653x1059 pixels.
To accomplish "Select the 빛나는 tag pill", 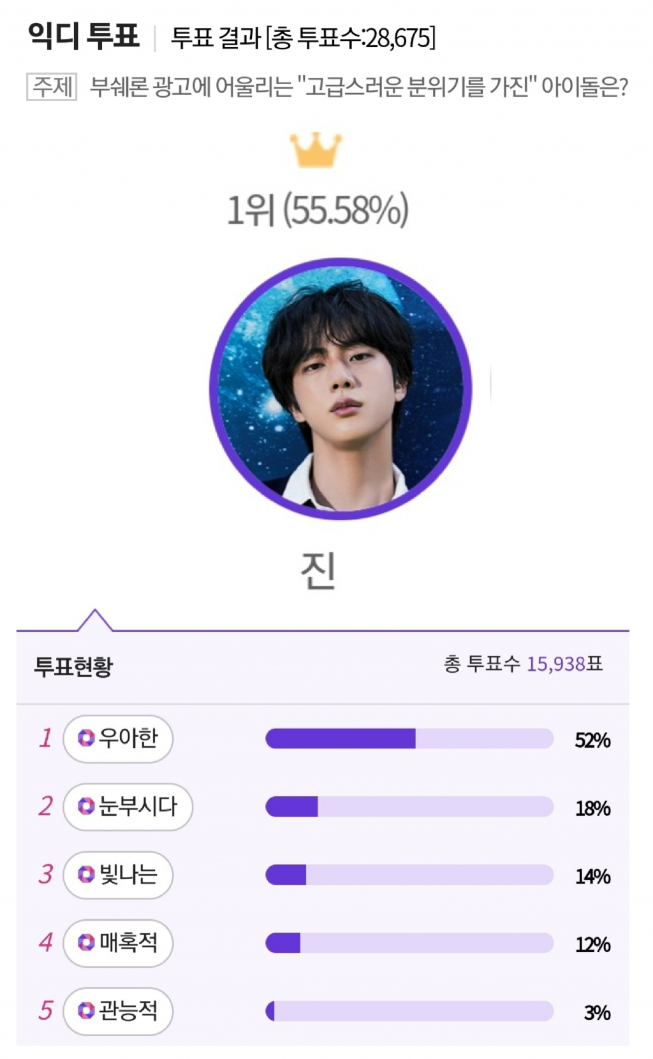I will [118, 875].
